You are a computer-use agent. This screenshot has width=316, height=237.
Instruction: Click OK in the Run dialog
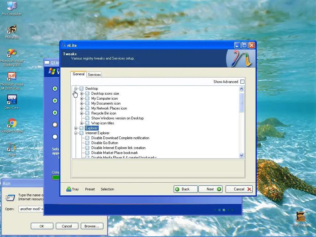click(x=42, y=226)
